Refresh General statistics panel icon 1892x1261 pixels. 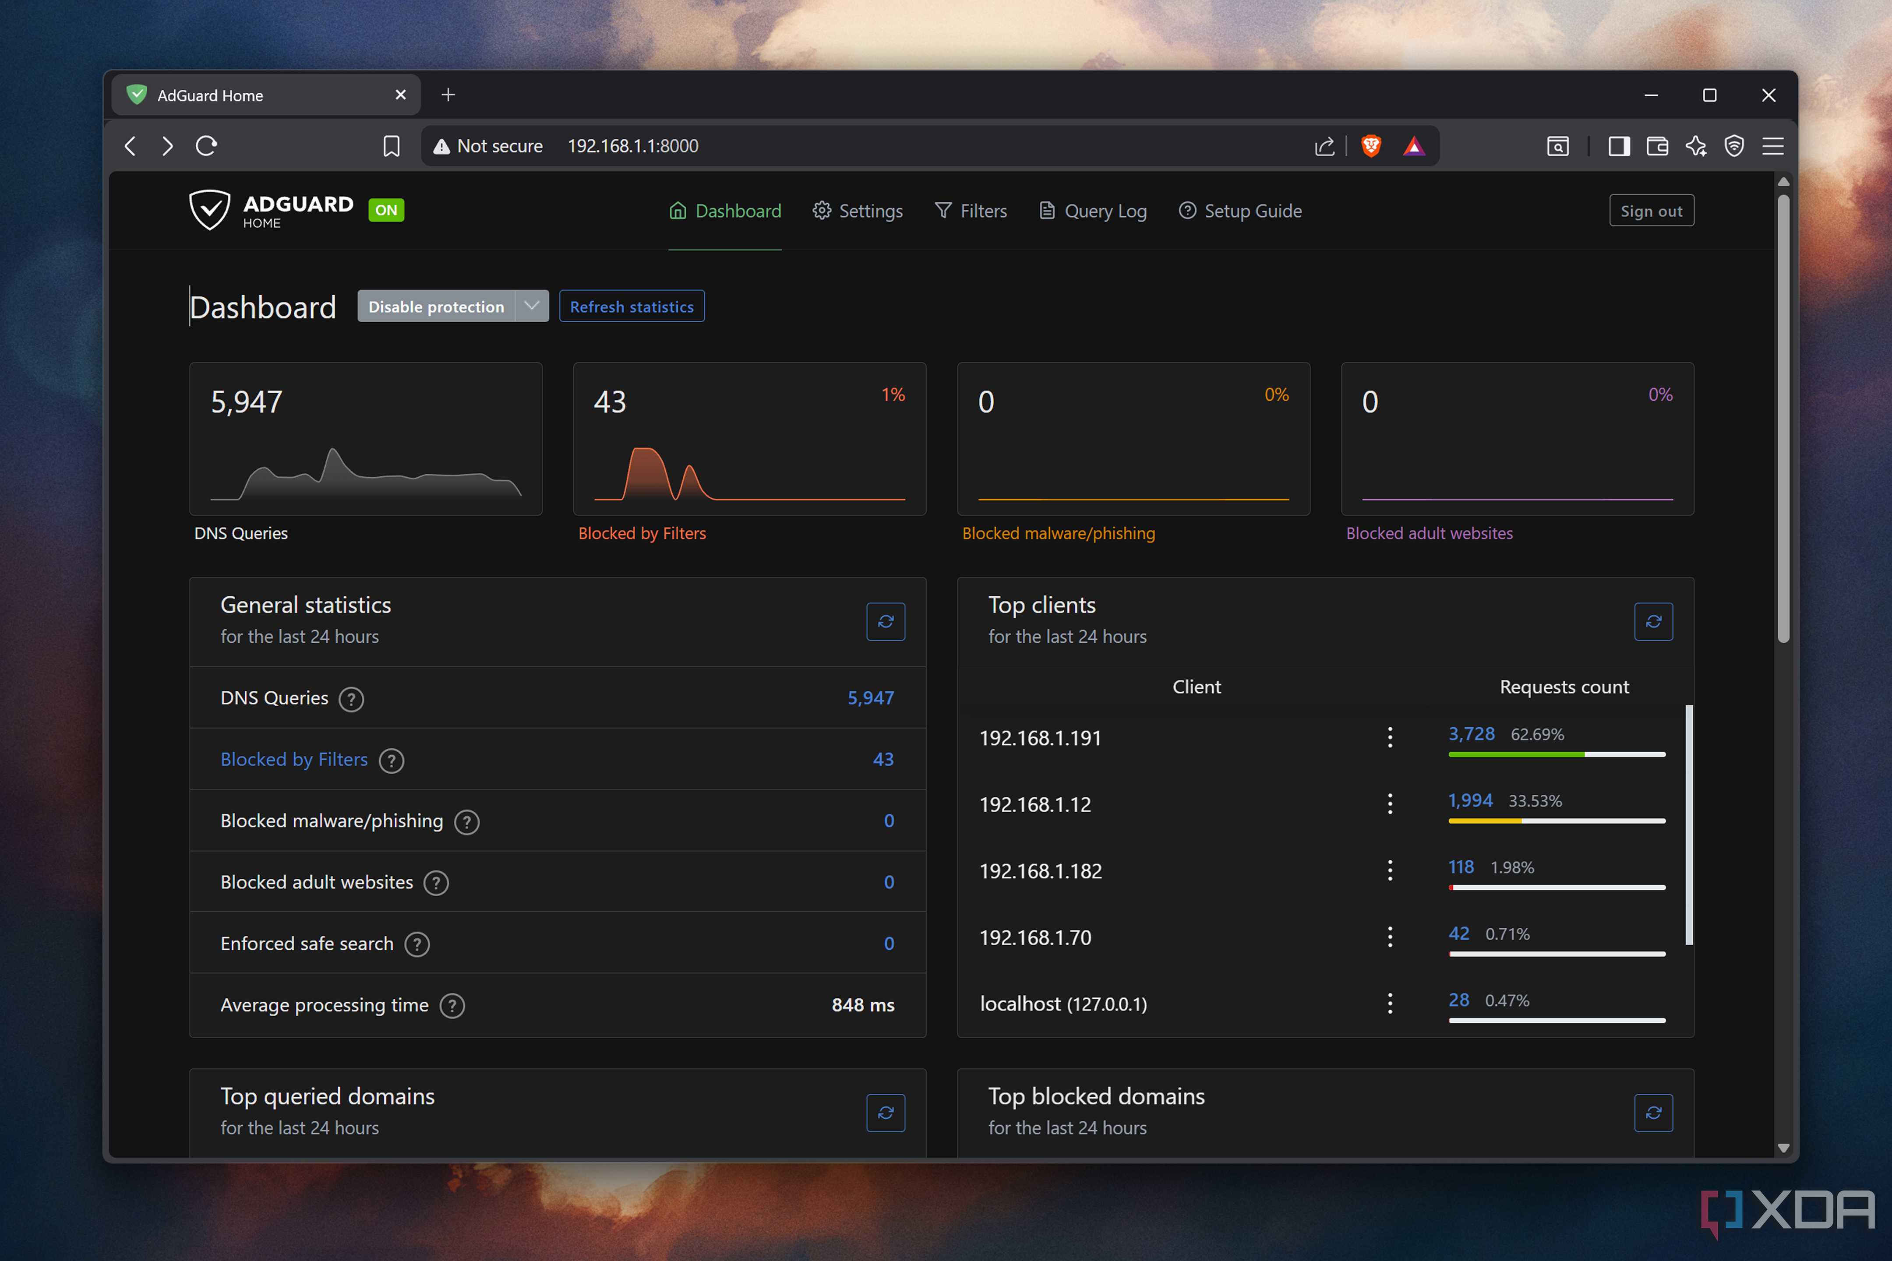(886, 622)
